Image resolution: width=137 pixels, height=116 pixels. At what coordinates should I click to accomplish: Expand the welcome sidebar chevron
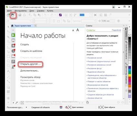click(13, 30)
